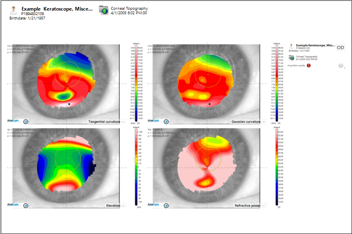Viewport: 352px width, 234px height.
Task: Click the red acquisition quality warning icon
Action: click(309, 65)
